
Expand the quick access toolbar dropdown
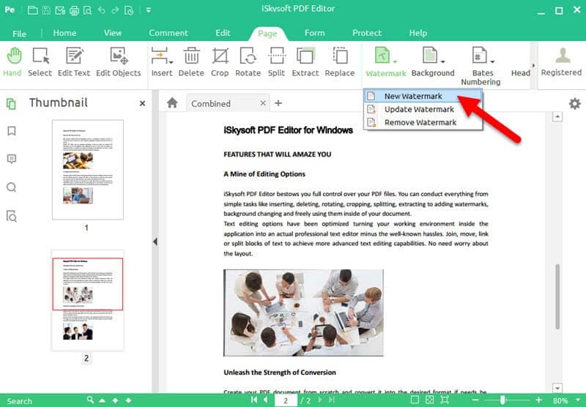(149, 10)
